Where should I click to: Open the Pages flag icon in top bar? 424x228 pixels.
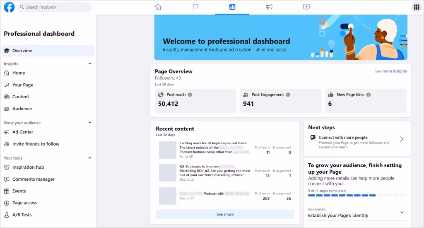tap(195, 7)
